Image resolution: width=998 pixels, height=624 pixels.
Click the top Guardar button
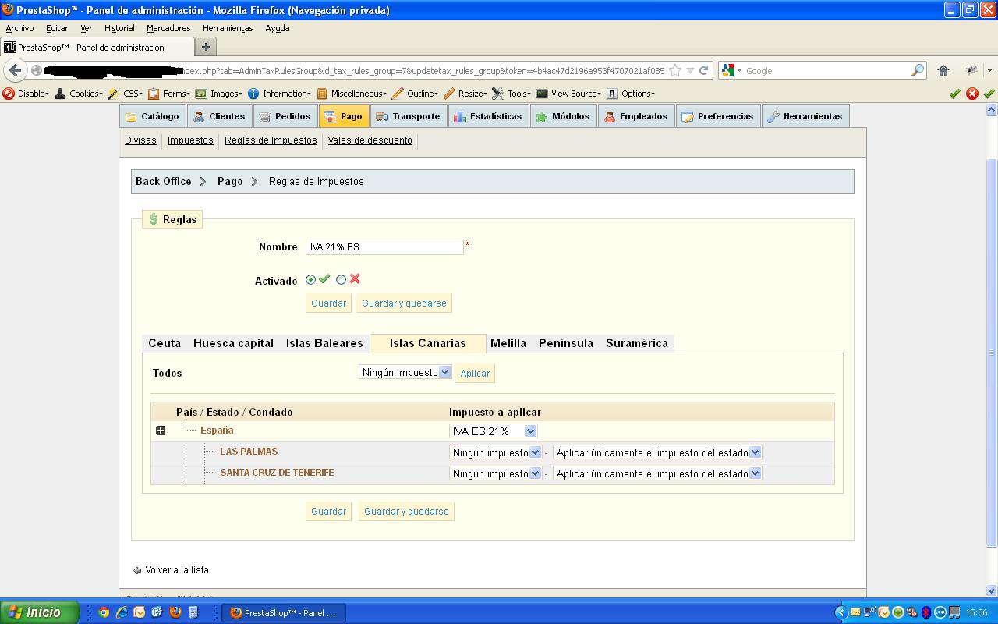[x=328, y=303]
